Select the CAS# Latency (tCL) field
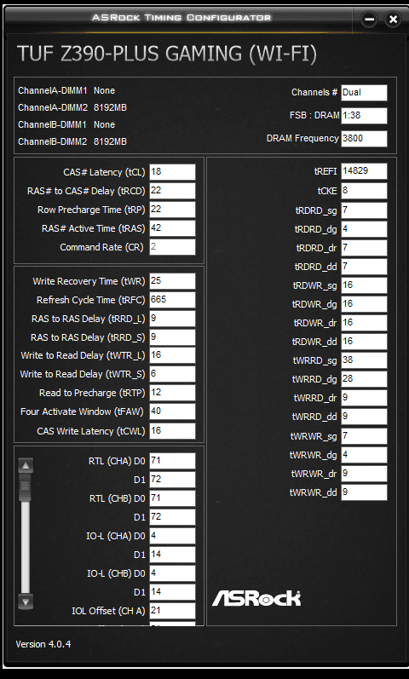The image size is (409, 679). tap(172, 172)
